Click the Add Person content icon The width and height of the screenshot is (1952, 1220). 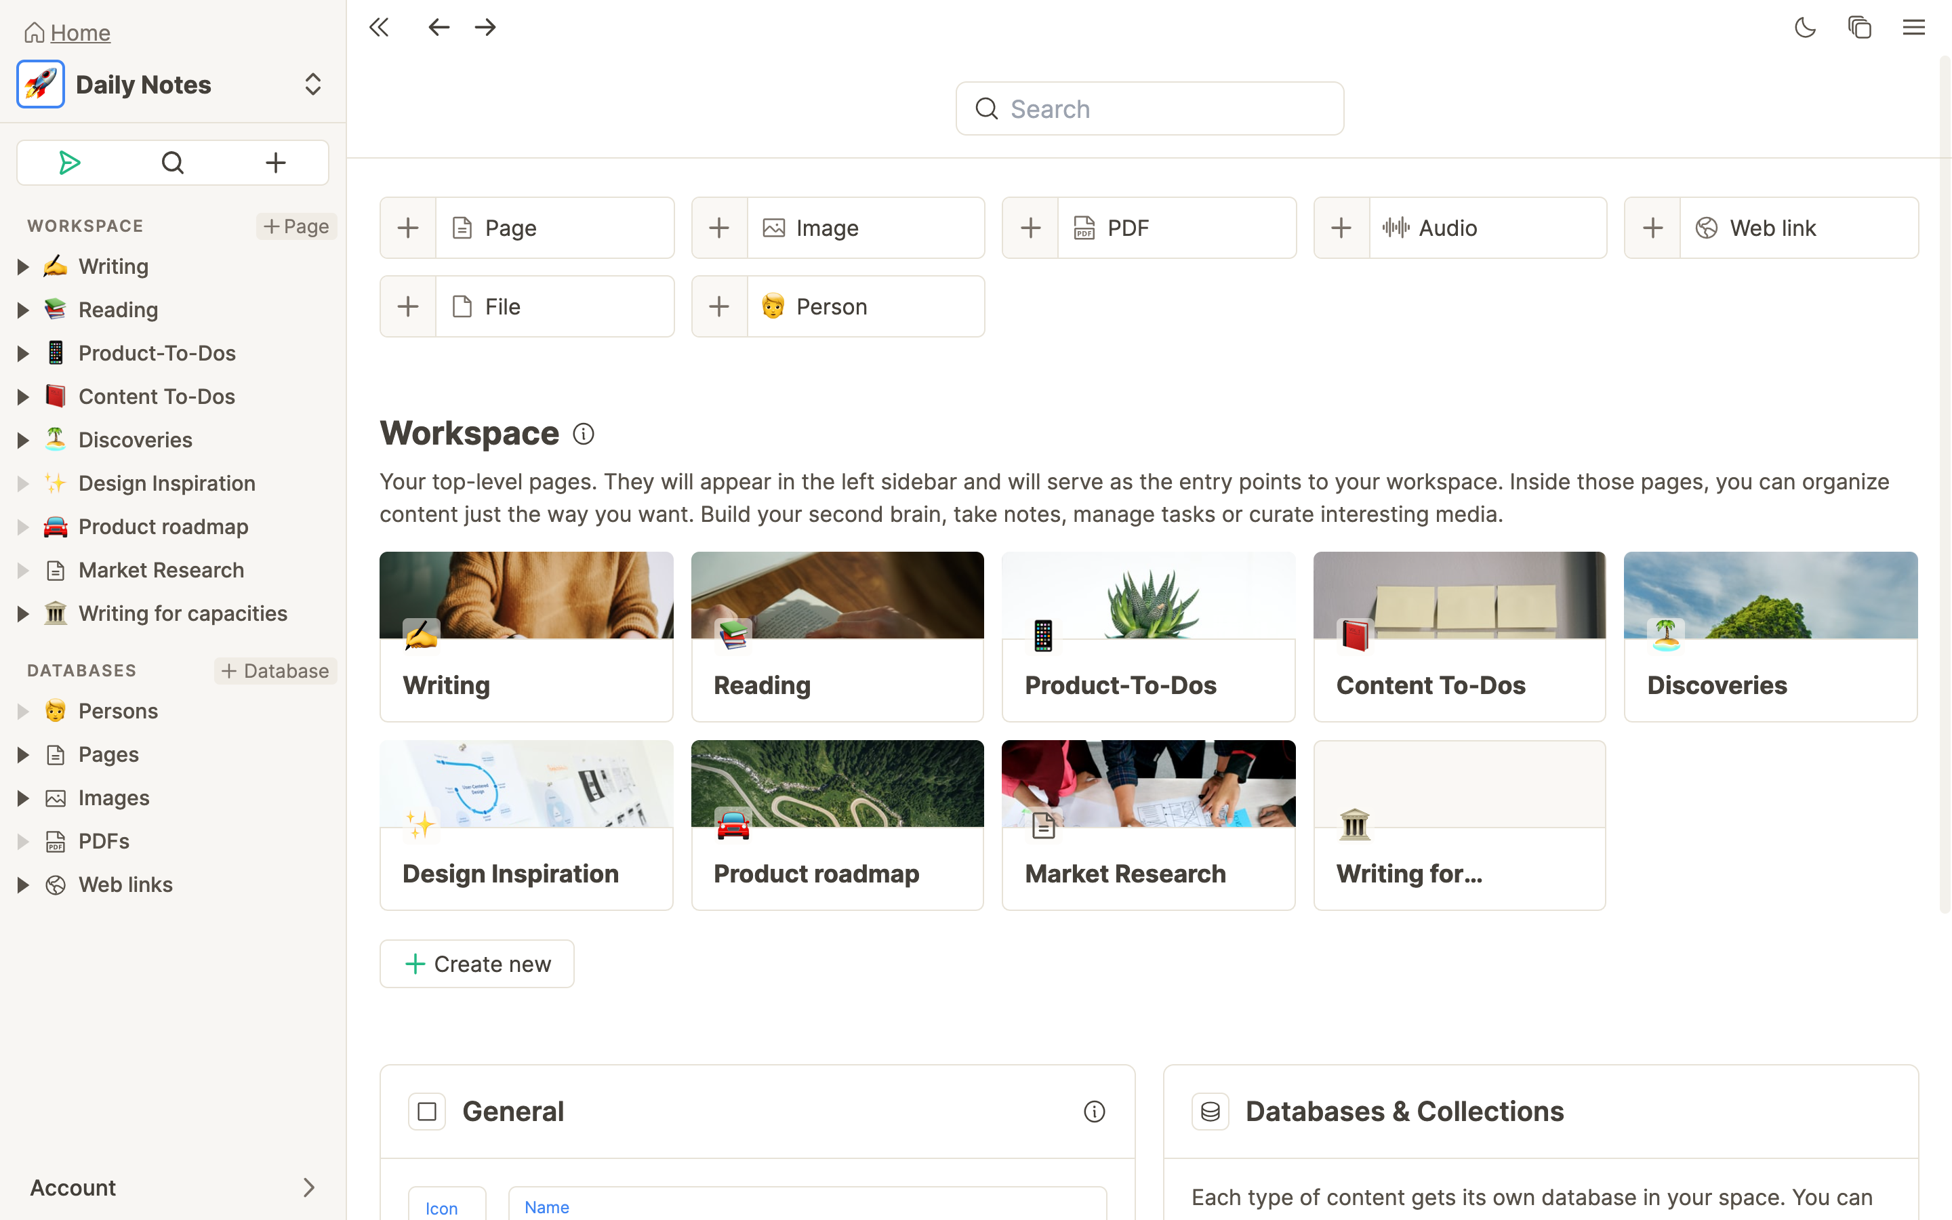(720, 306)
